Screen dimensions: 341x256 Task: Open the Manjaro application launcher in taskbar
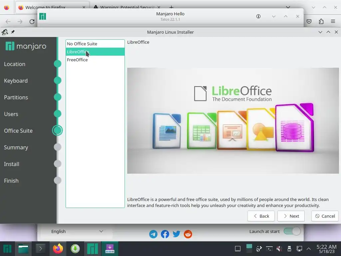coord(7,249)
